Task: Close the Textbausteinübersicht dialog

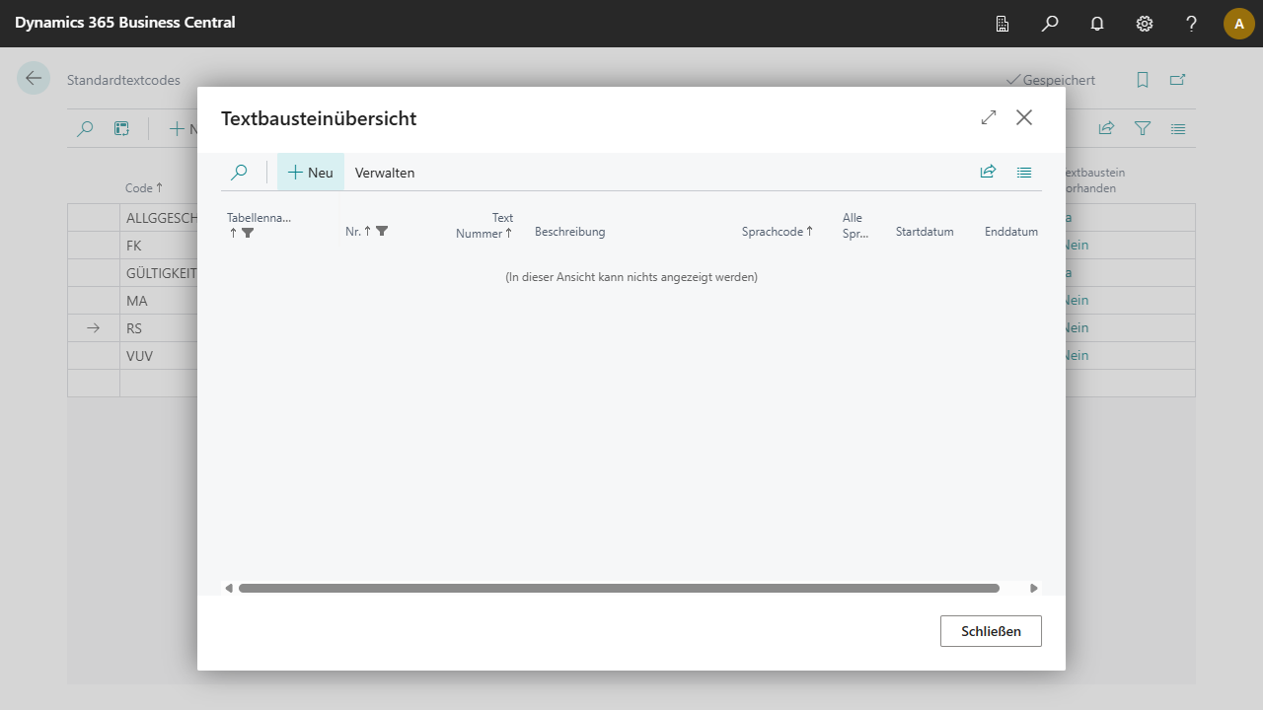Action: tap(1024, 118)
